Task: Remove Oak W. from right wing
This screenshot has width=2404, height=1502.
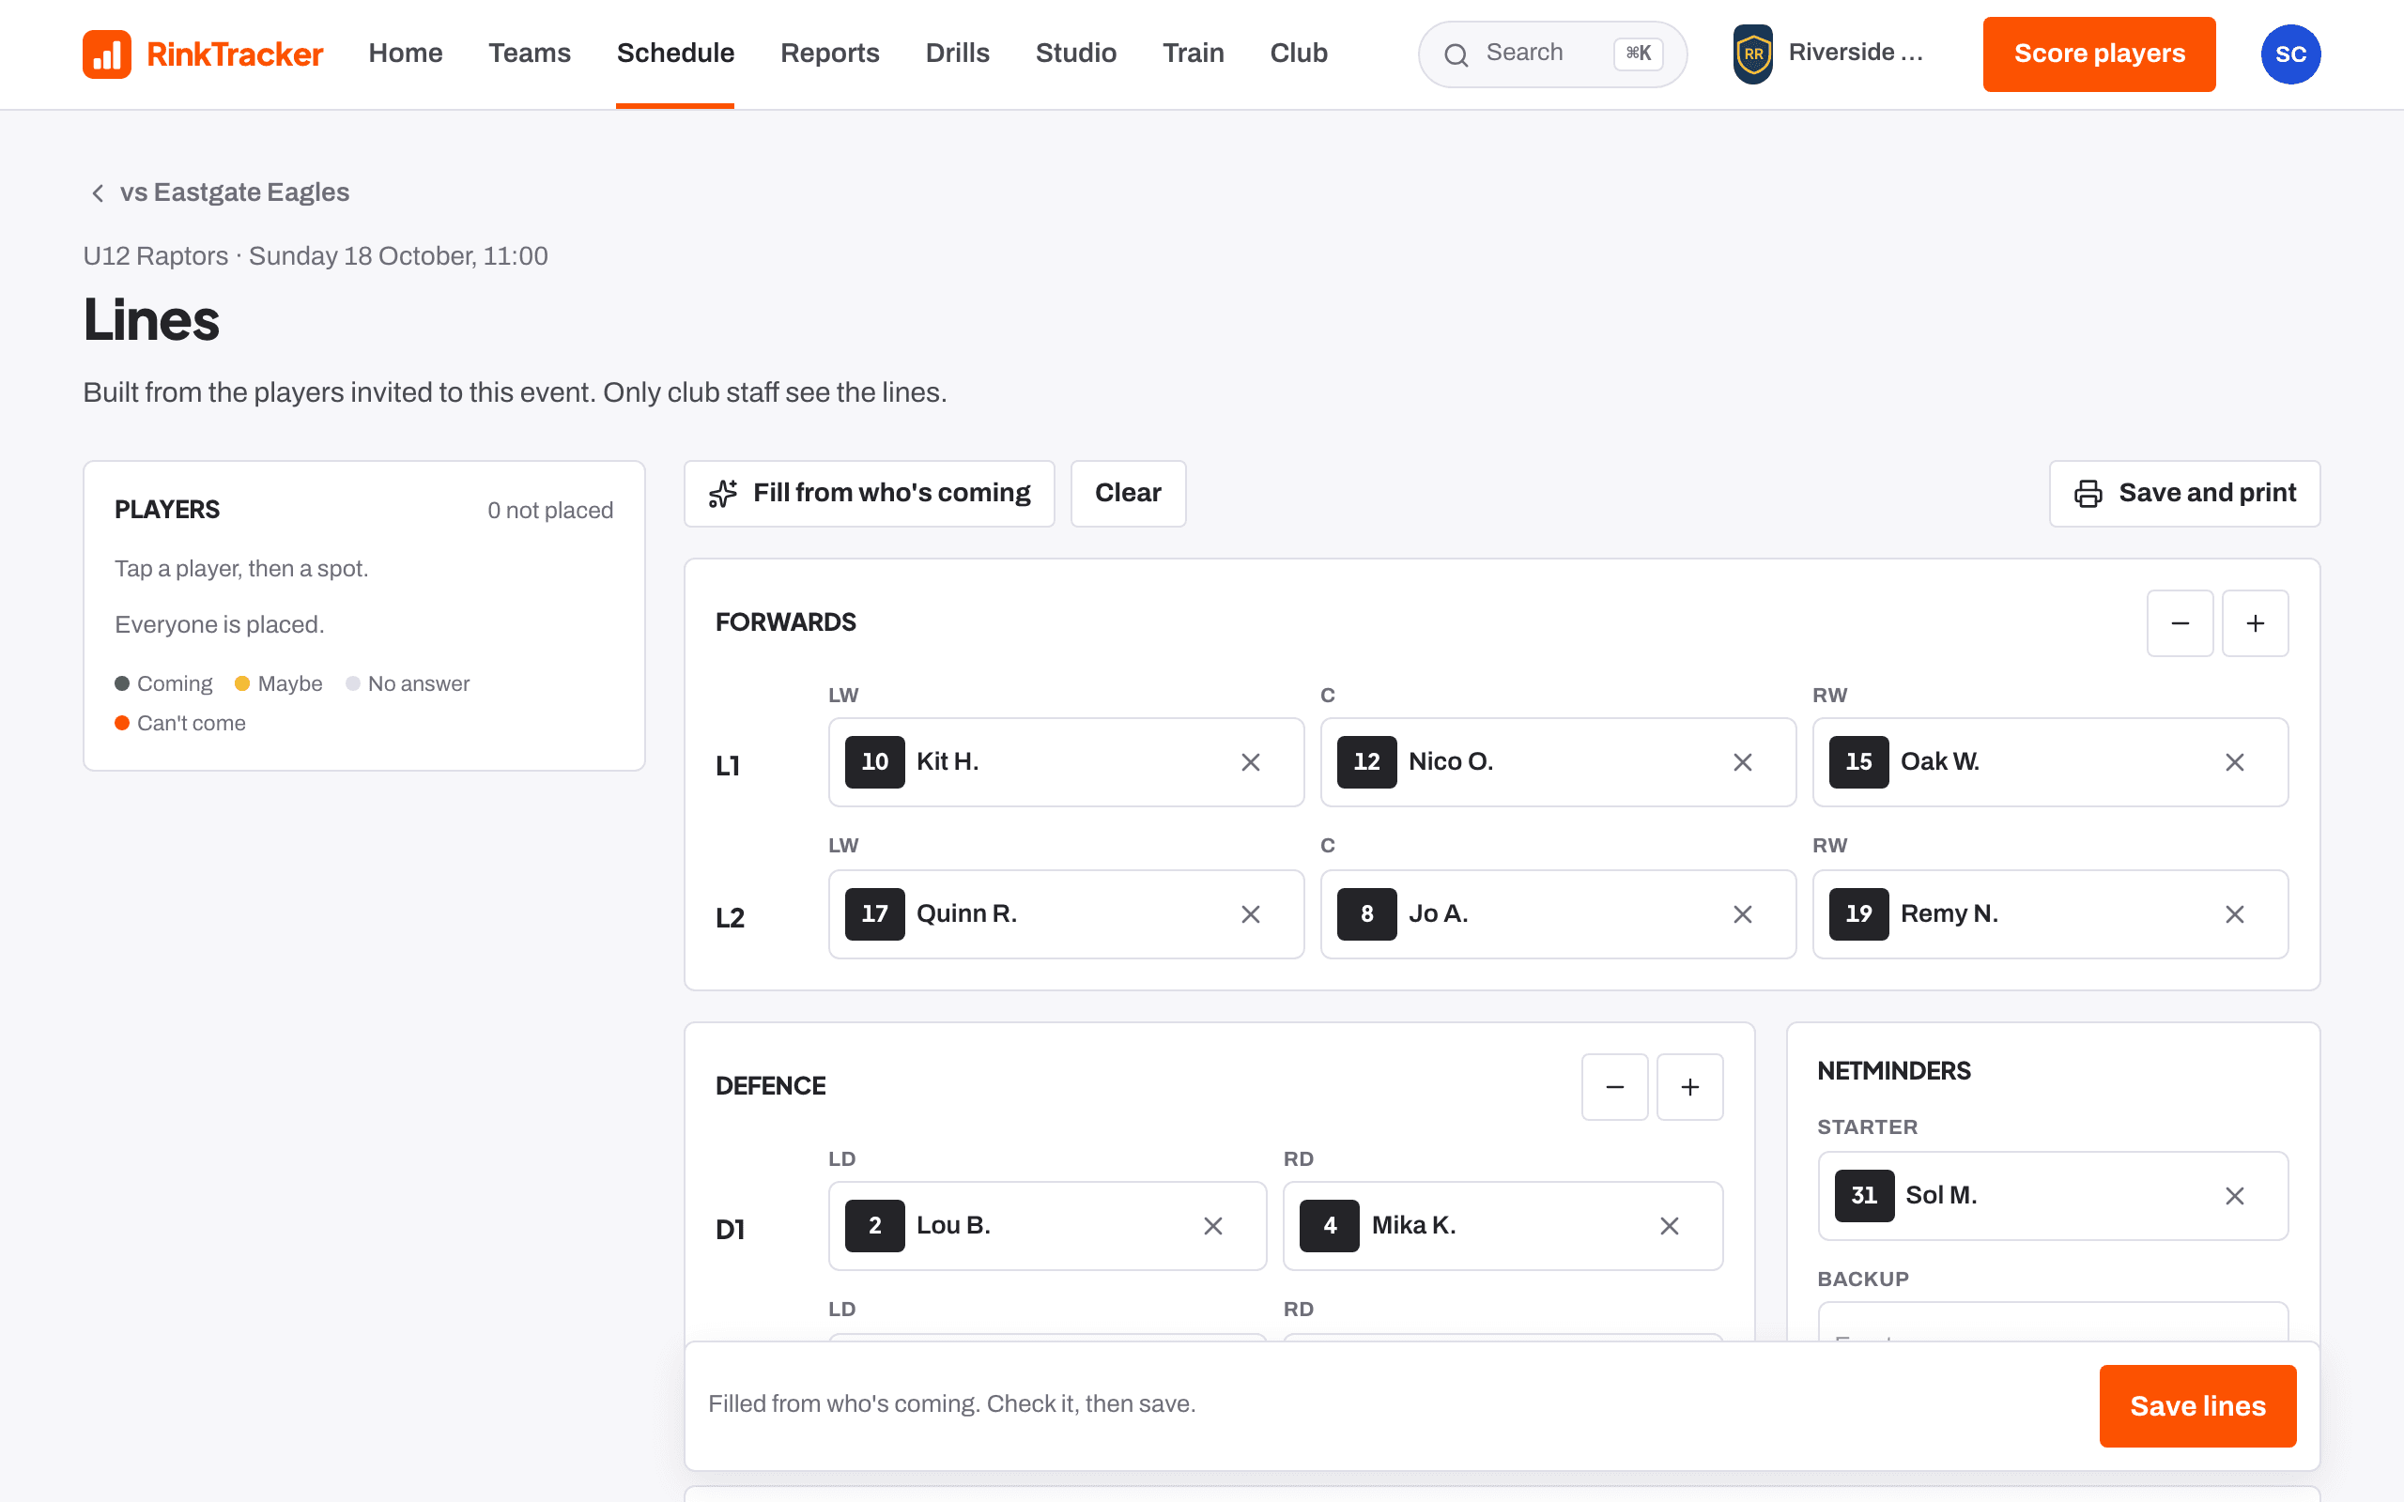Action: (2234, 762)
